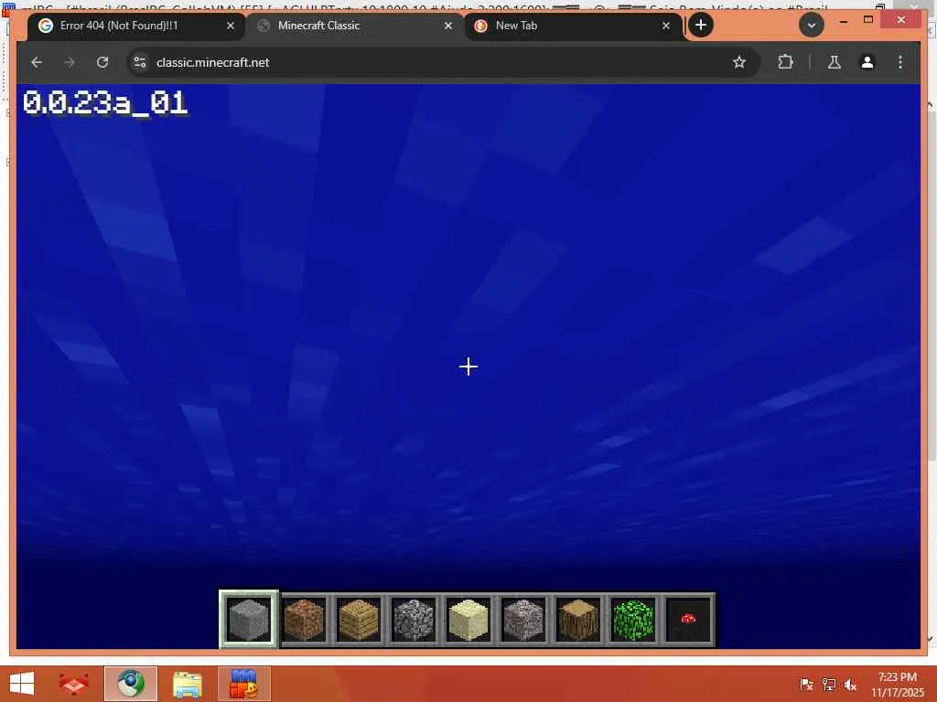Click the classic.minecraft.net address bar
The width and height of the screenshot is (937, 702).
tap(442, 62)
